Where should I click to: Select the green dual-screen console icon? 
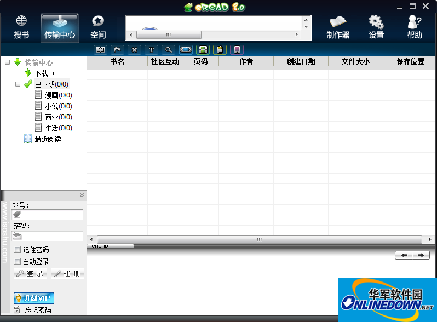click(x=203, y=49)
